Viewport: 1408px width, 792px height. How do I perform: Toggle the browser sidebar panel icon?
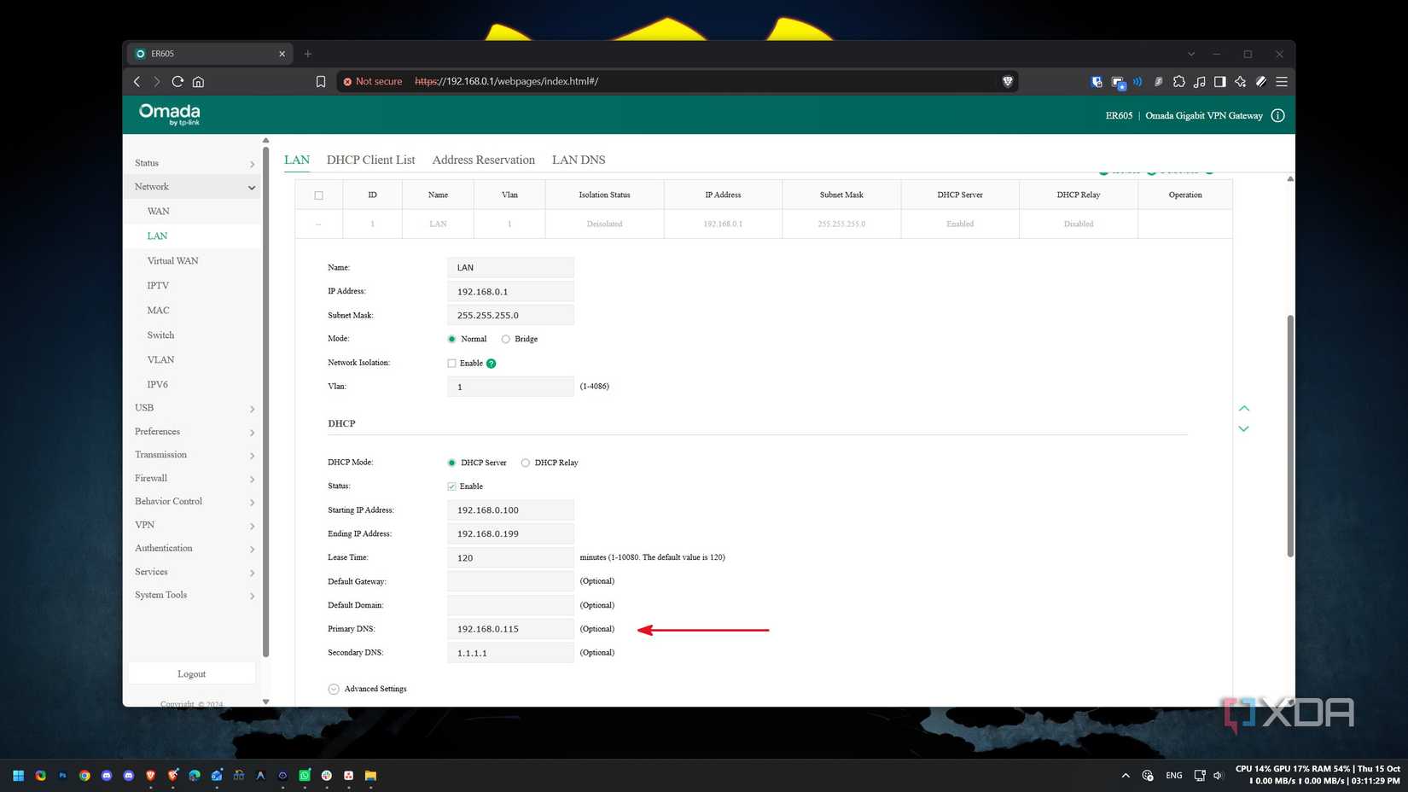[1219, 81]
